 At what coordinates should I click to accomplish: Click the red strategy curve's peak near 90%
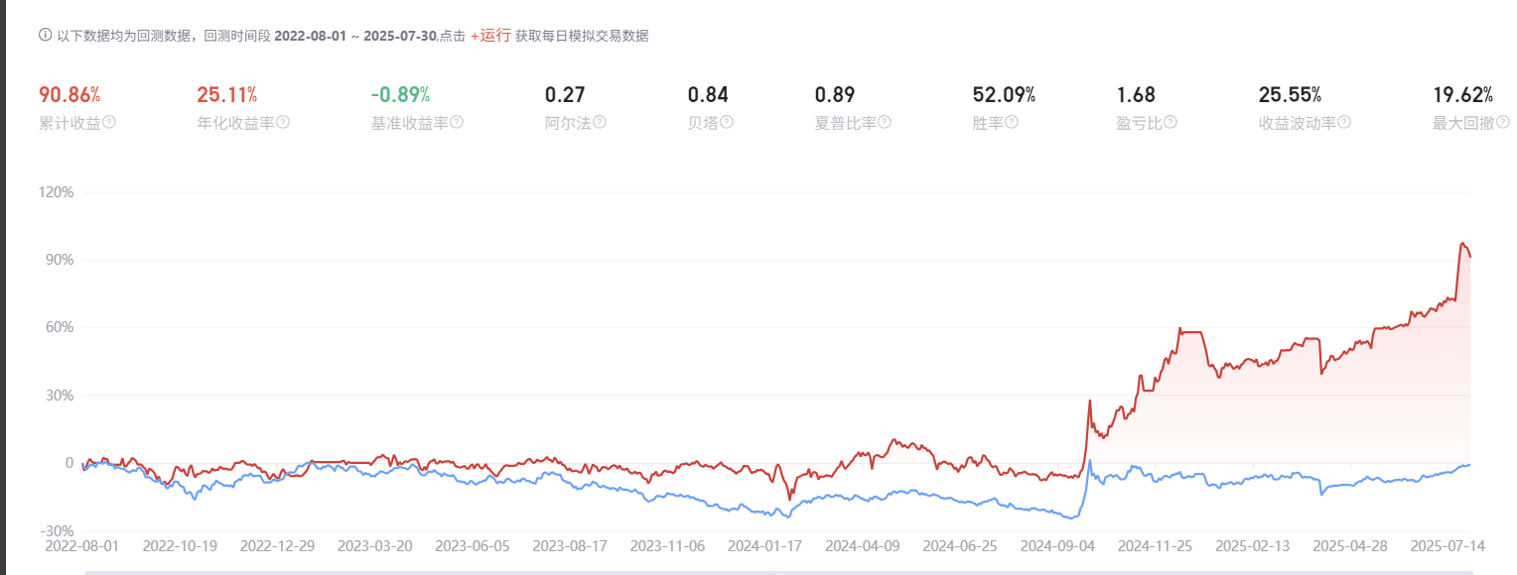pyautogui.click(x=1462, y=243)
